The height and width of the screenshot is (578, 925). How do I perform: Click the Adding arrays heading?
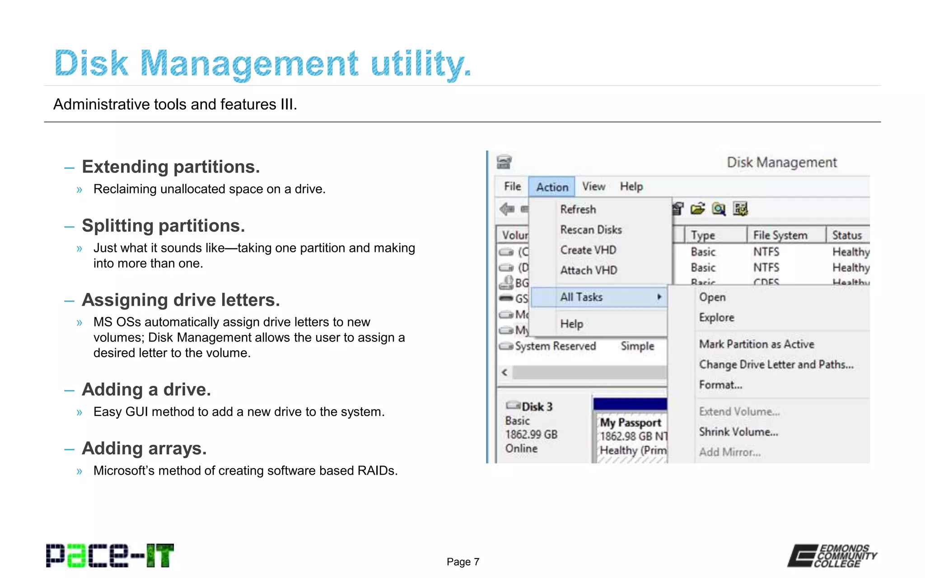click(x=144, y=448)
